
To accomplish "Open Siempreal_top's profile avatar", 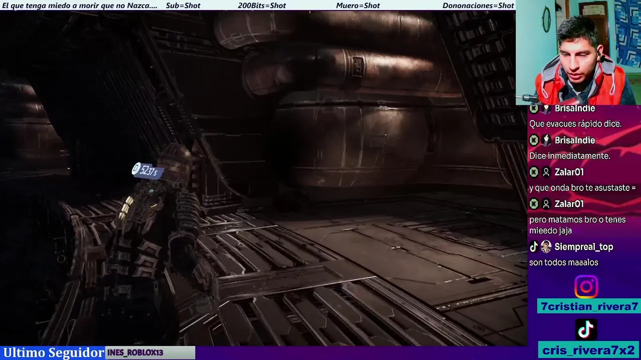I will tap(546, 246).
